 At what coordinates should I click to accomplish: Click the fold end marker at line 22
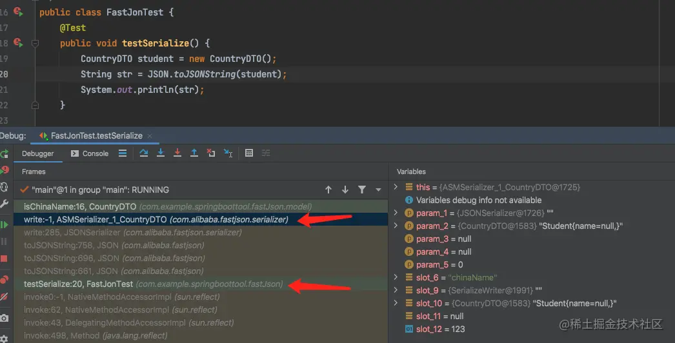35,104
